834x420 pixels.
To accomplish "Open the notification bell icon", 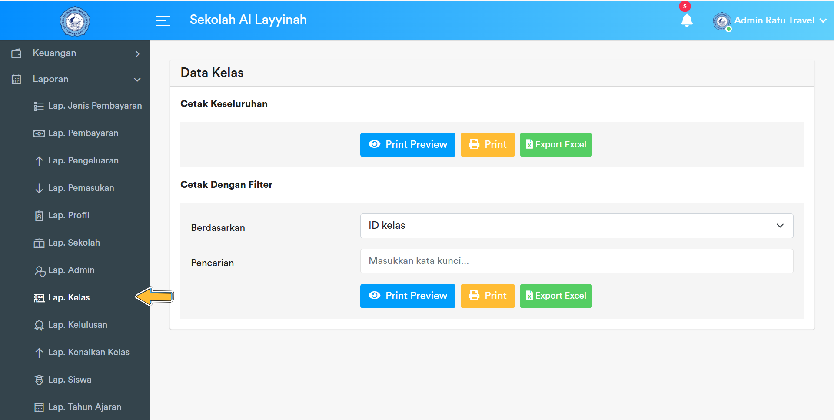I will pos(687,20).
